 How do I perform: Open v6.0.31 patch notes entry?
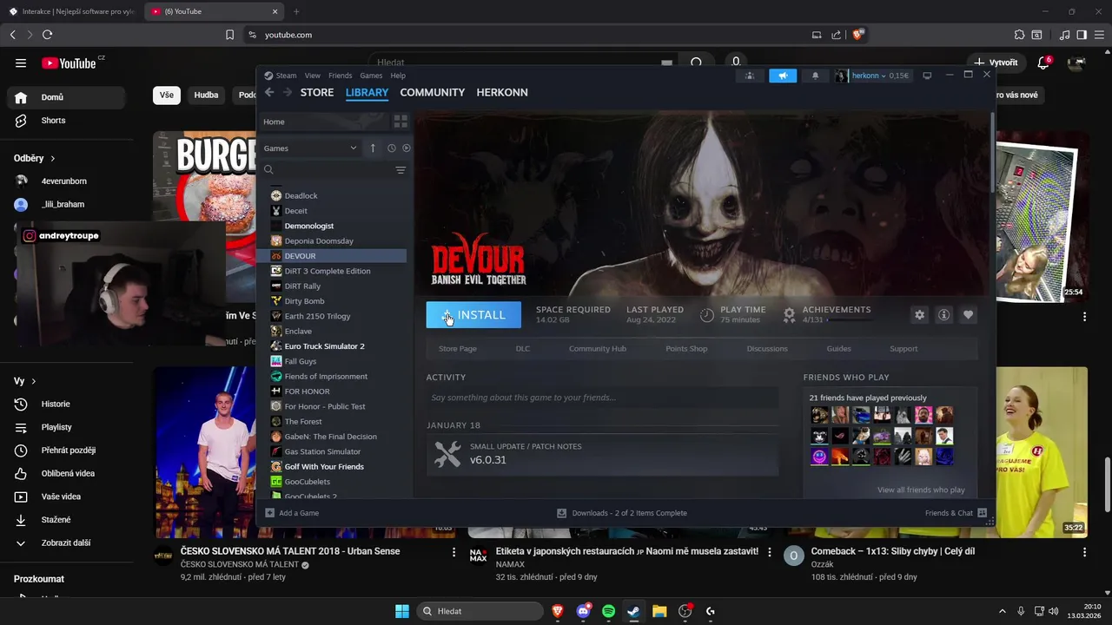coord(602,454)
